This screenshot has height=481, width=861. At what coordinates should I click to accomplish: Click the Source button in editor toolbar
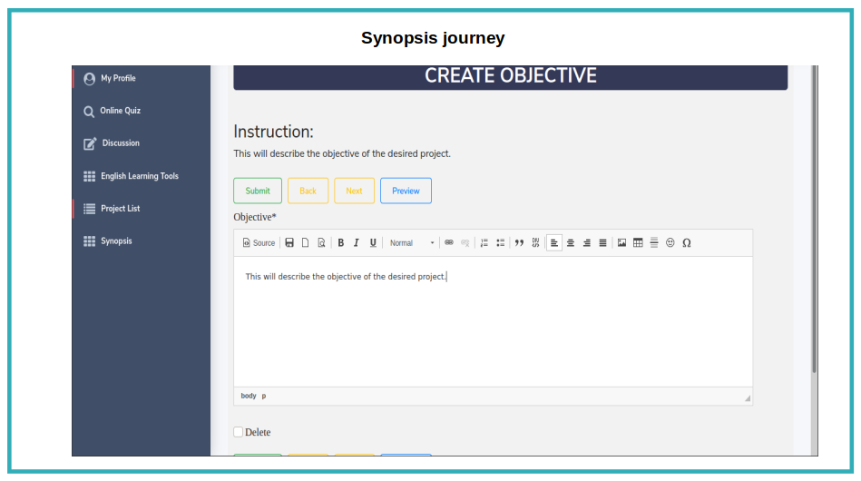pos(259,242)
